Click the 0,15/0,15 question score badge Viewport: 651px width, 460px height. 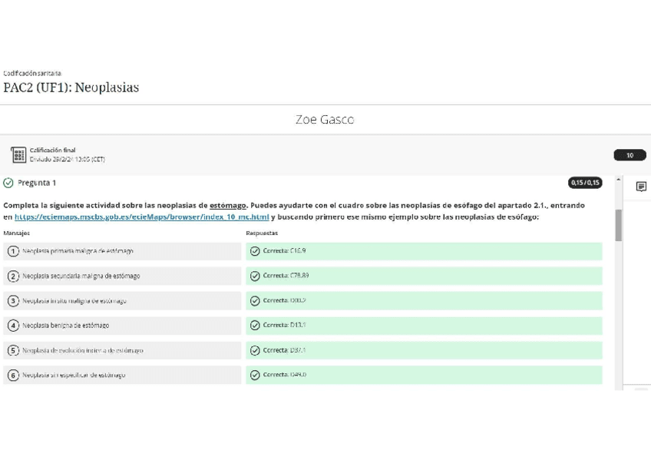click(x=584, y=183)
